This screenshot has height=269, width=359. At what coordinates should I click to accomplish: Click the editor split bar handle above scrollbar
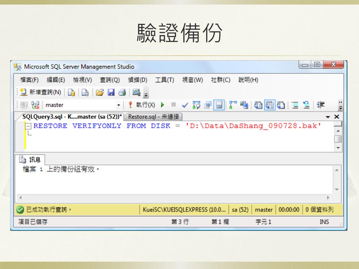[338, 124]
